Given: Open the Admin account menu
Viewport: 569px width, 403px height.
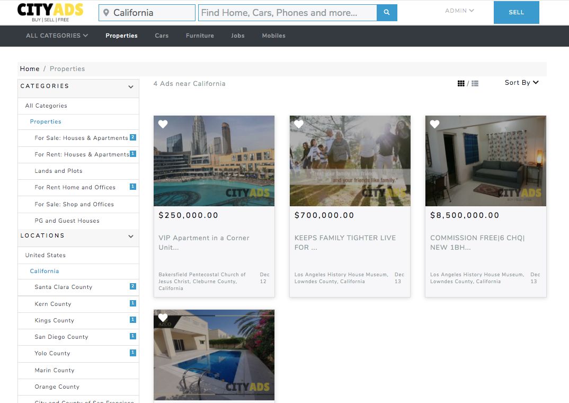Looking at the screenshot, I should [x=459, y=11].
